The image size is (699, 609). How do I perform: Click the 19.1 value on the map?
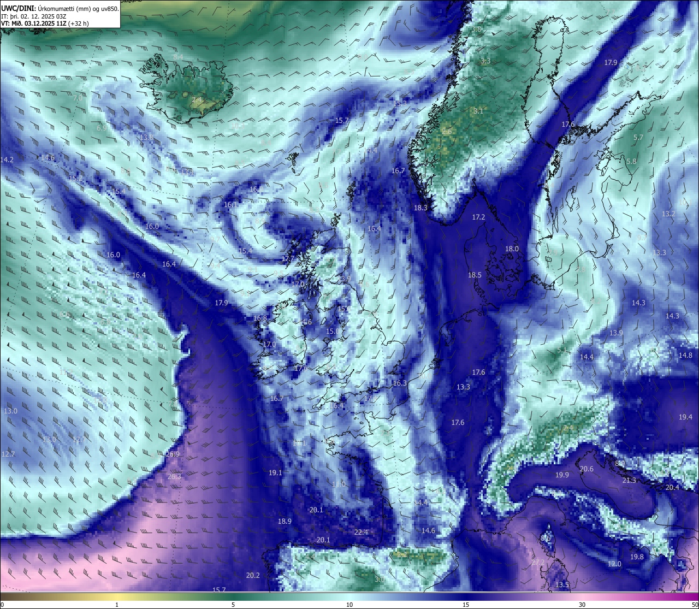click(x=276, y=473)
